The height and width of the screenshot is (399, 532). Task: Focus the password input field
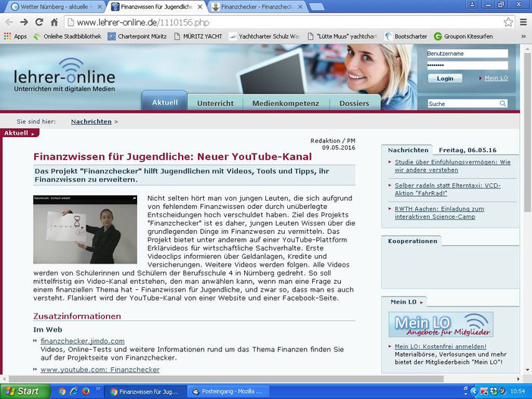tap(467, 65)
